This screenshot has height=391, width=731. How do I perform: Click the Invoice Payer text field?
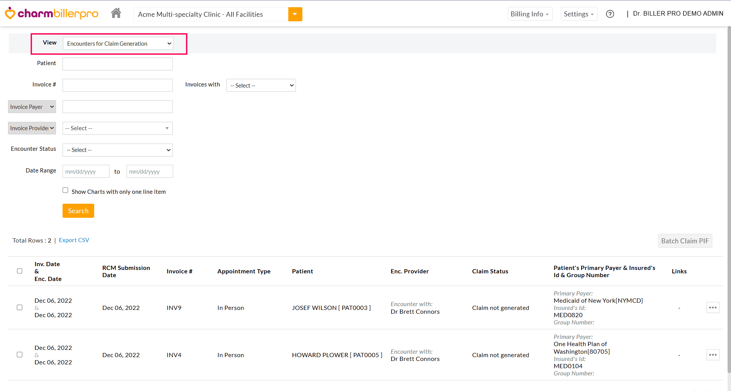[x=117, y=107]
